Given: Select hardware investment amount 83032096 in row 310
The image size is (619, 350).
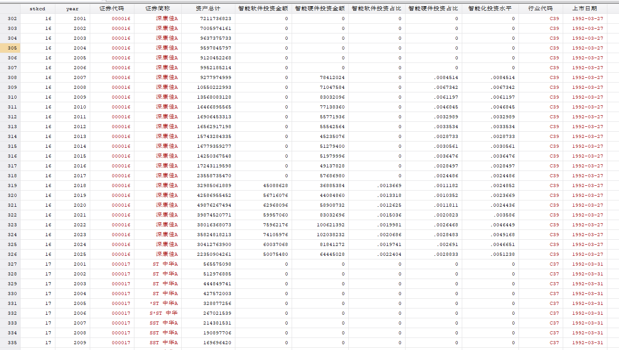Looking at the screenshot, I should coord(320,97).
